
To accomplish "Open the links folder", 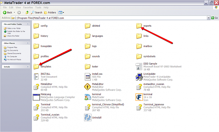I will click(x=142, y=36).
